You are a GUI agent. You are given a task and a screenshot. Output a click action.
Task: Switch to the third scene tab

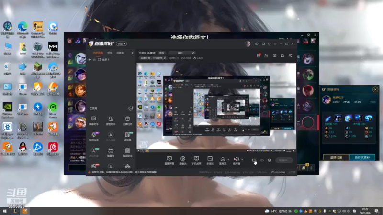pos(120,53)
